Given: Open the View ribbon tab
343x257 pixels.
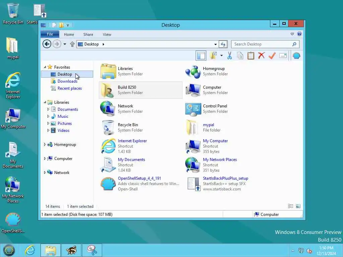Looking at the screenshot, I should point(107,34).
